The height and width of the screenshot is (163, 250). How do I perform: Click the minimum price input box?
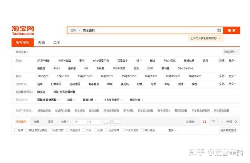point(81,122)
